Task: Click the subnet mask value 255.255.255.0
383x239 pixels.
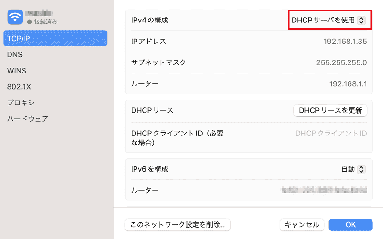Action: pos(341,63)
